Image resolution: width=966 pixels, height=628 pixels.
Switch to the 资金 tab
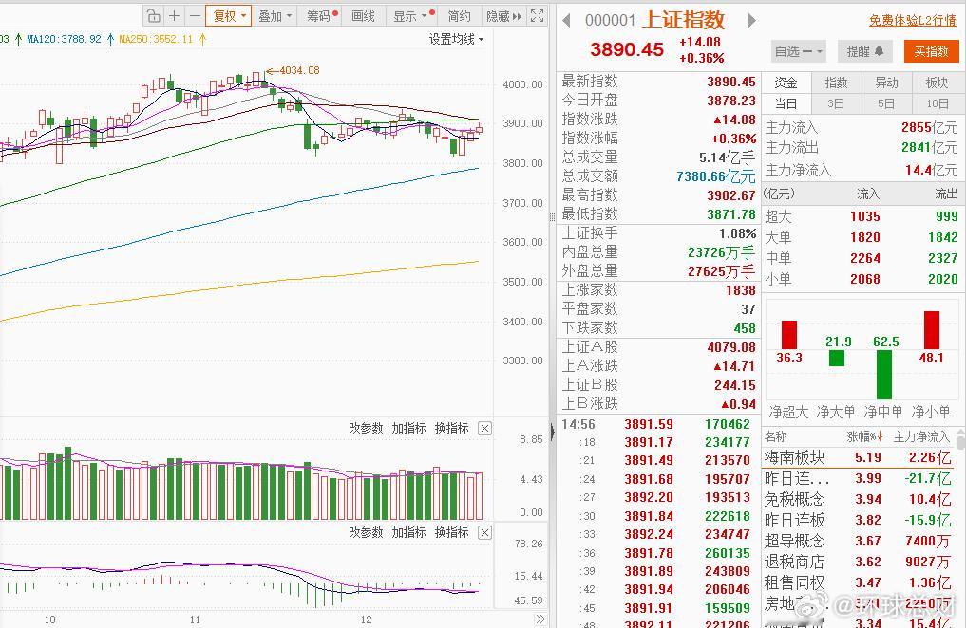pyautogui.click(x=786, y=83)
